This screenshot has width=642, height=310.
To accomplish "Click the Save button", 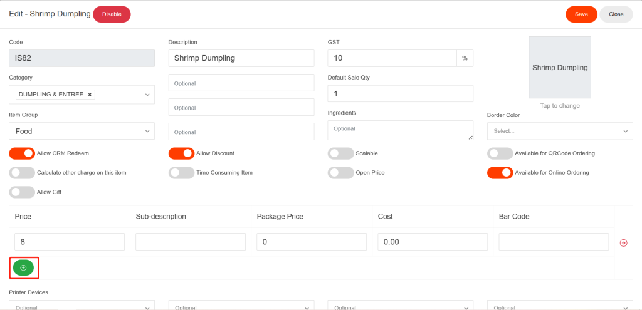I will [x=581, y=14].
